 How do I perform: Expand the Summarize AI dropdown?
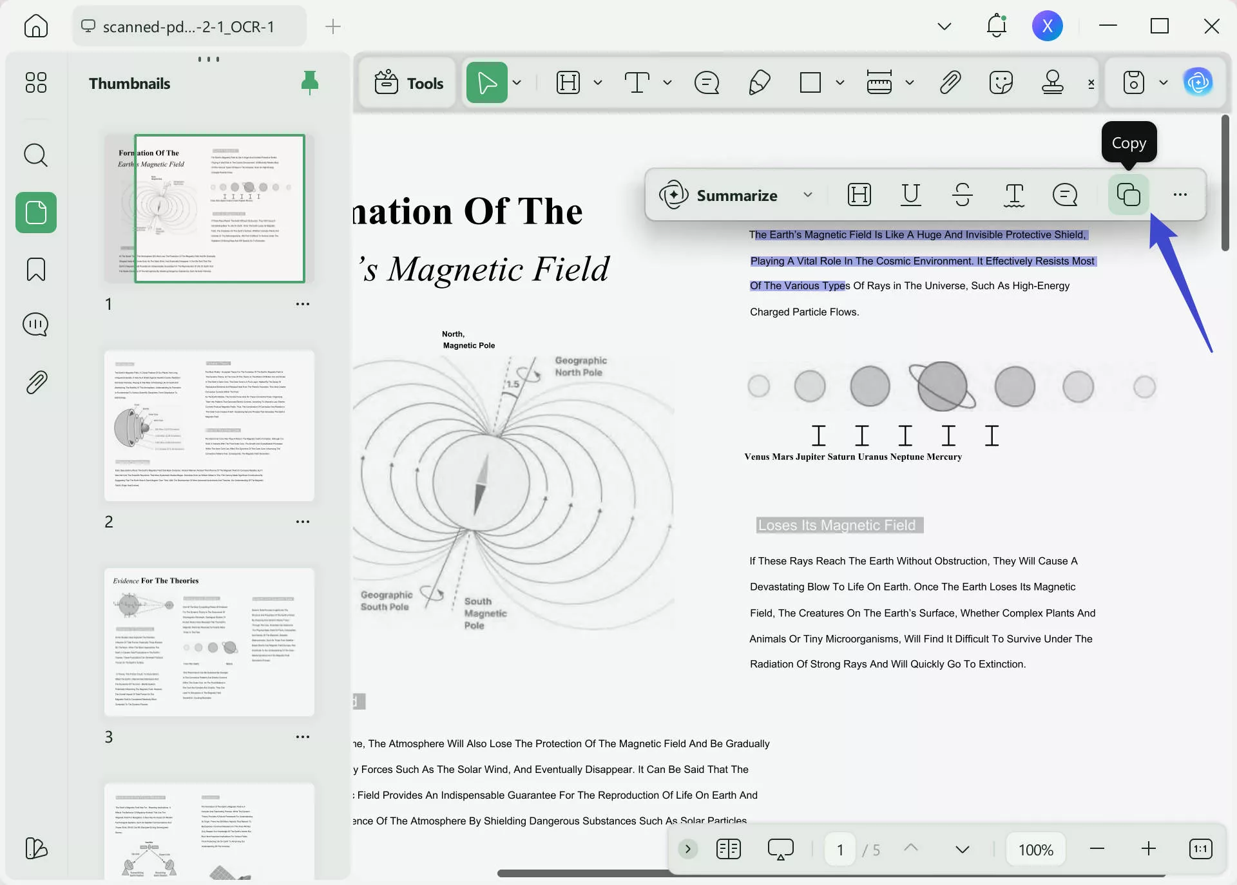coord(809,195)
